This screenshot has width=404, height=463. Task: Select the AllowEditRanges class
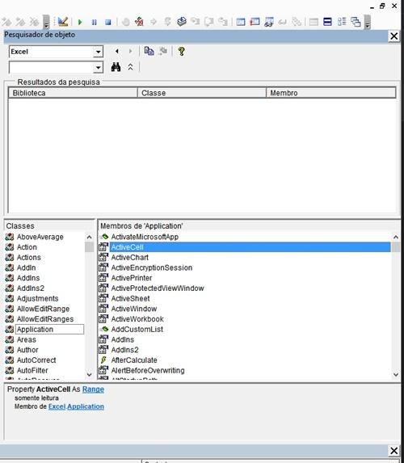pos(45,319)
